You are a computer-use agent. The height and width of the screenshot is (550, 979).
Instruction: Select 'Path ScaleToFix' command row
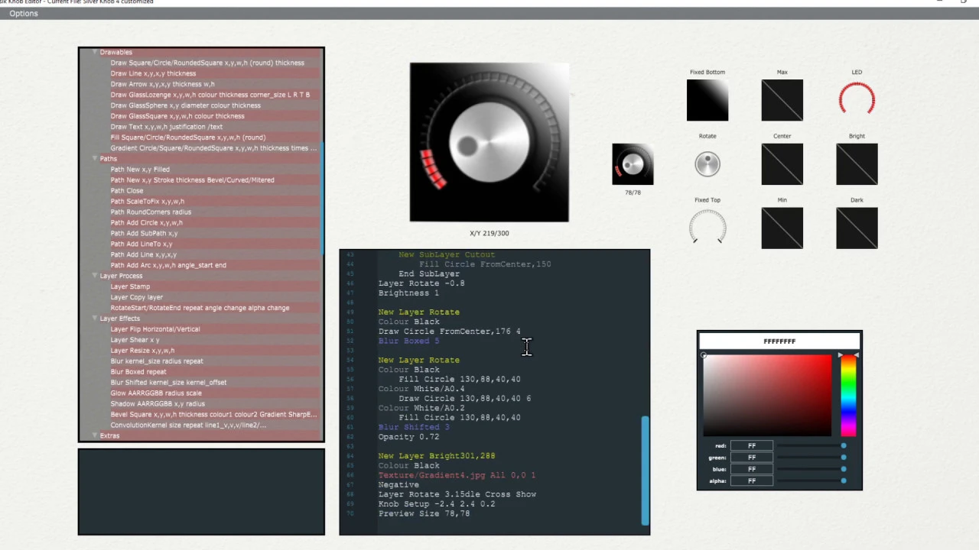(x=147, y=202)
